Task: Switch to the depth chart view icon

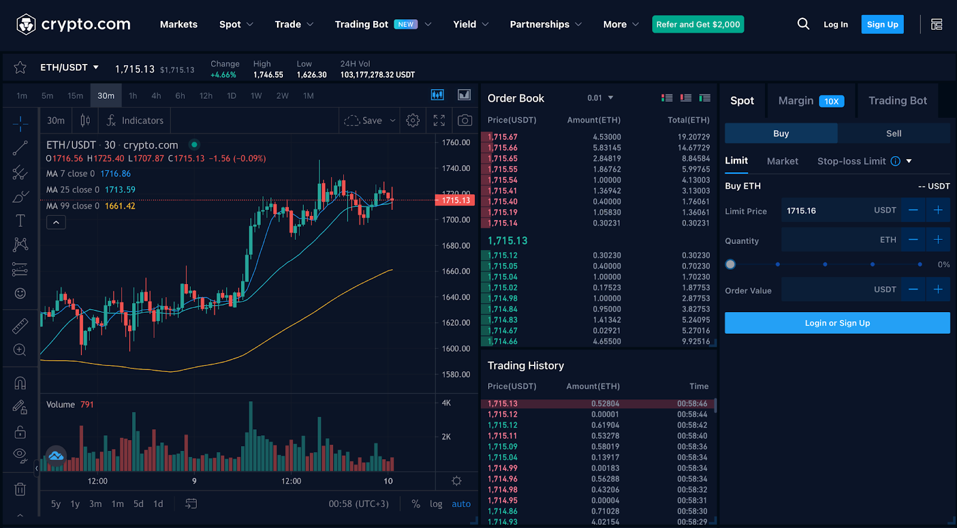Action: (464, 95)
